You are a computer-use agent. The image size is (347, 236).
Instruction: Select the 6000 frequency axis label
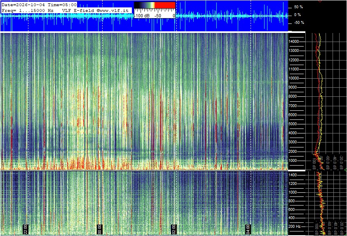293,115
